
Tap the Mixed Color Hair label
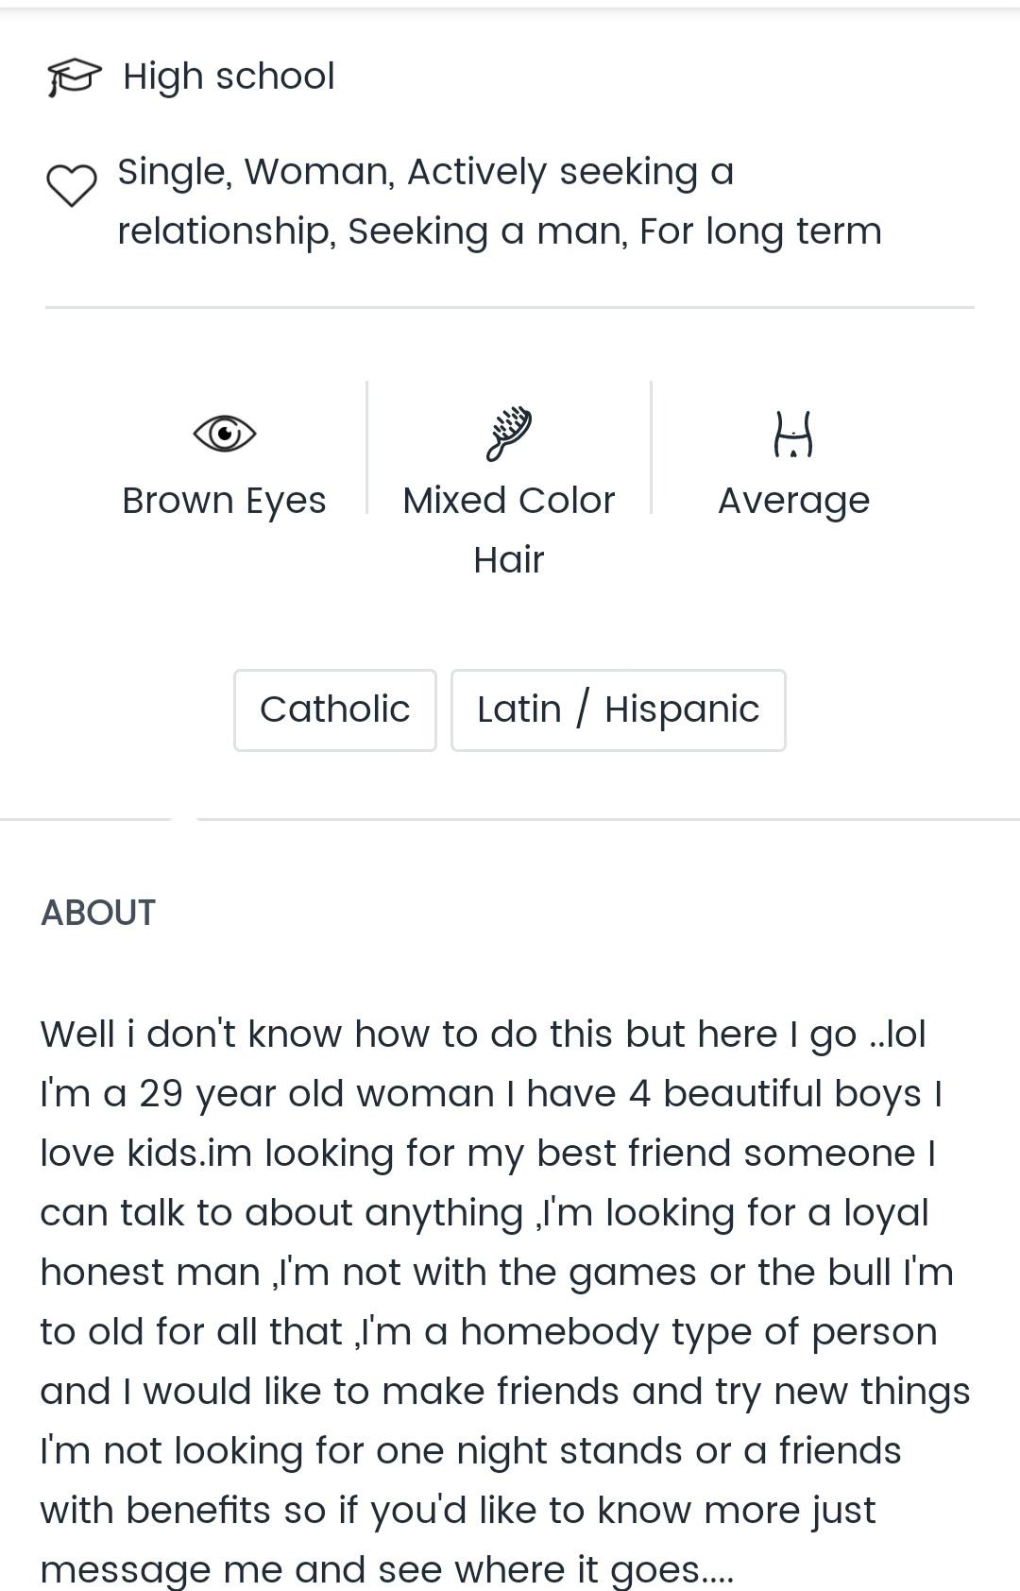(509, 529)
